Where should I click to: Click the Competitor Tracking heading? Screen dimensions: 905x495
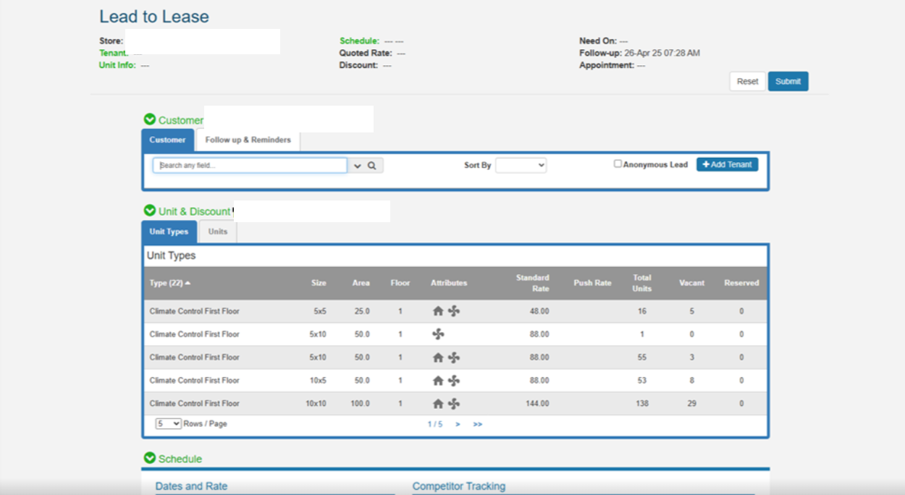point(459,486)
